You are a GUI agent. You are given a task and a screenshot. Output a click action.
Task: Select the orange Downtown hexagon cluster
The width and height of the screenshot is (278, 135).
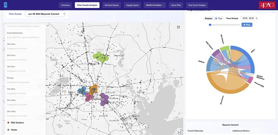pyautogui.click(x=93, y=89)
